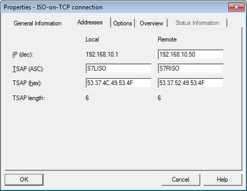Click the Remote TSAP ASC field S7RISO
This screenshot has width=247, height=191.
pos(190,69)
